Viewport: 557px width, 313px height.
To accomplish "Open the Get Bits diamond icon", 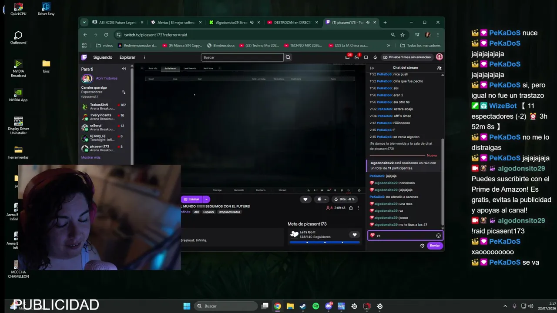I will [x=375, y=57].
